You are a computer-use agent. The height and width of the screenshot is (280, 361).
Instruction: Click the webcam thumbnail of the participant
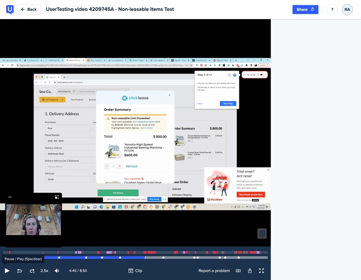pyautogui.click(x=34, y=220)
